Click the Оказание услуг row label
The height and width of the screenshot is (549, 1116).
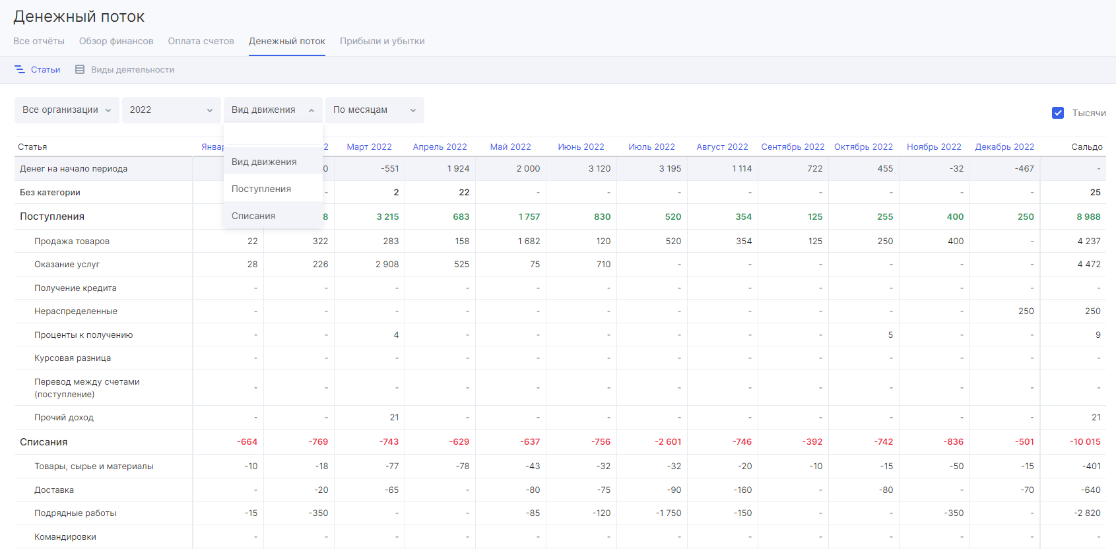coord(67,264)
